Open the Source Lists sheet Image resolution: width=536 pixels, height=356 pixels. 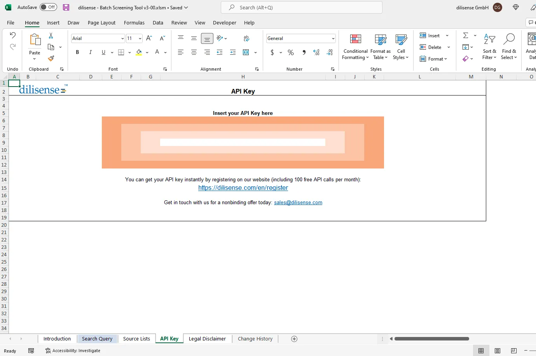point(136,339)
